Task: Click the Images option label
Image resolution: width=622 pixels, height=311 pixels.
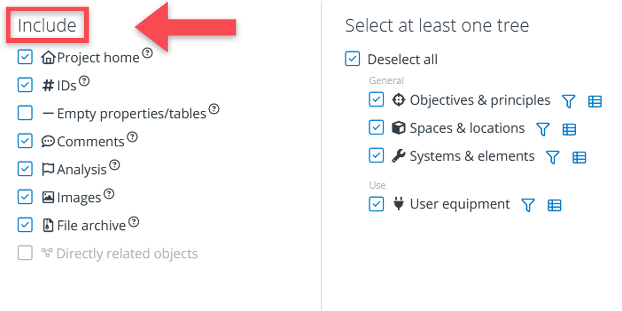Action: click(79, 197)
